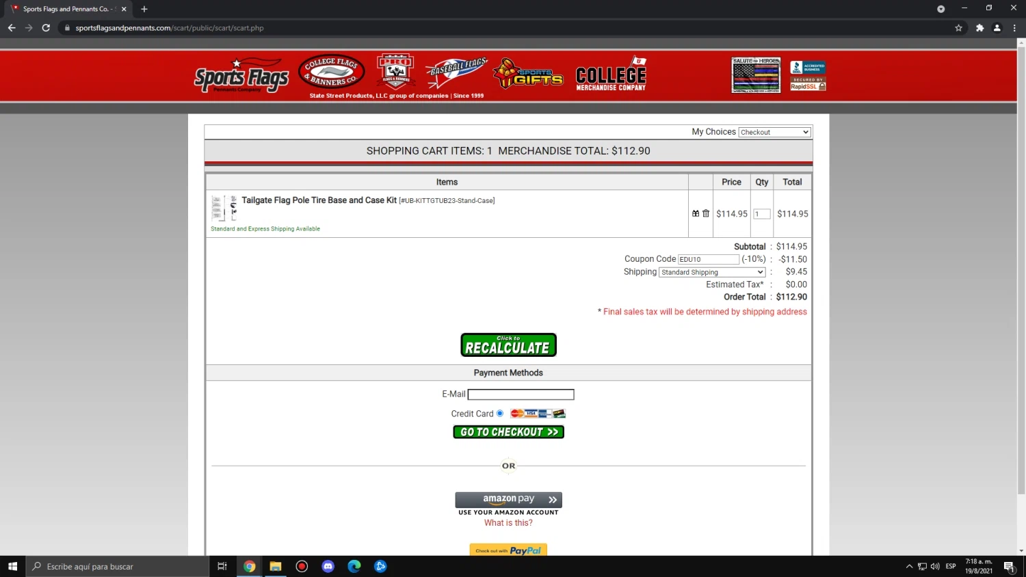
Task: Click the browser address bar URL
Action: click(x=170, y=28)
